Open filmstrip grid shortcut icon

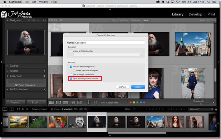[x=18, y=109]
